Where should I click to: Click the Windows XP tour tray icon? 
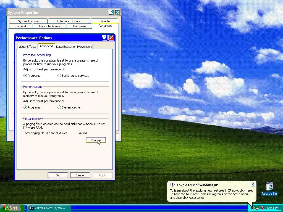[x=252, y=208]
